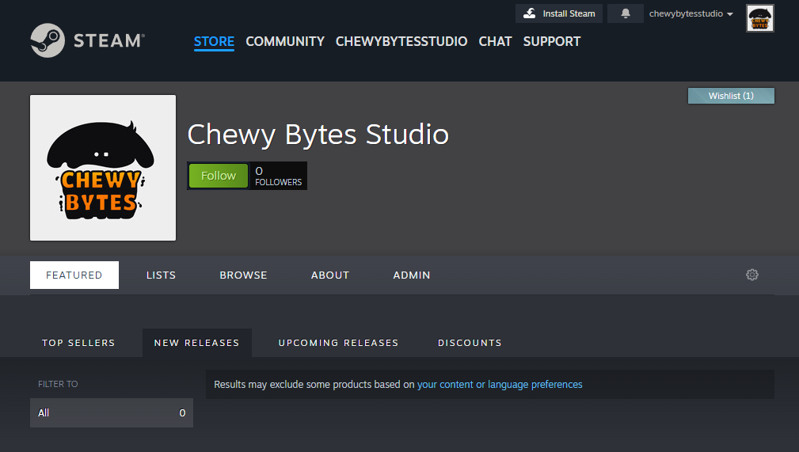Open the Wishlist (1) button
799x452 pixels.
click(x=731, y=96)
